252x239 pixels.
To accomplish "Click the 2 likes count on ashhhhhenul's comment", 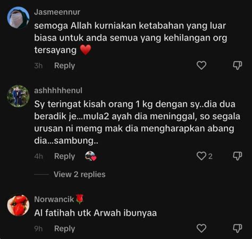I will [x=210, y=156].
